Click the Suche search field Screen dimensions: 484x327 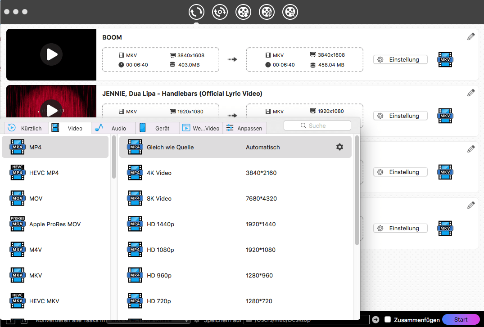pos(317,125)
